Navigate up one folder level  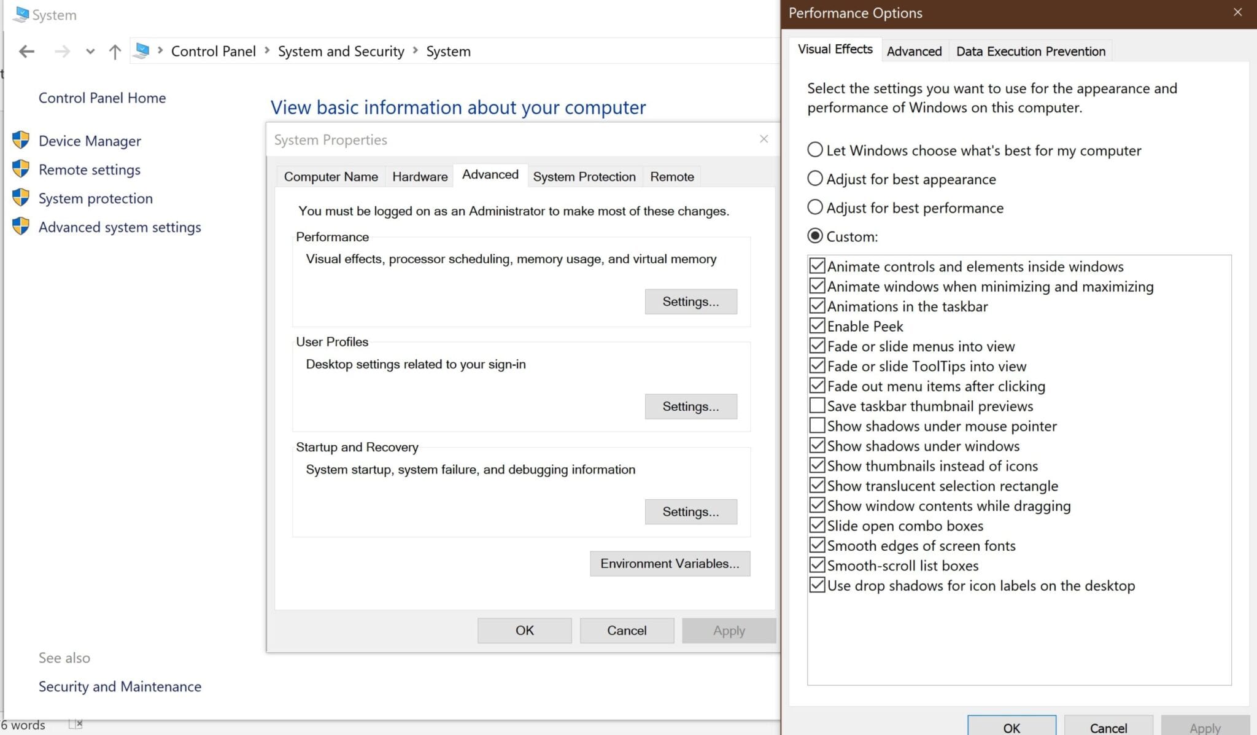(115, 52)
